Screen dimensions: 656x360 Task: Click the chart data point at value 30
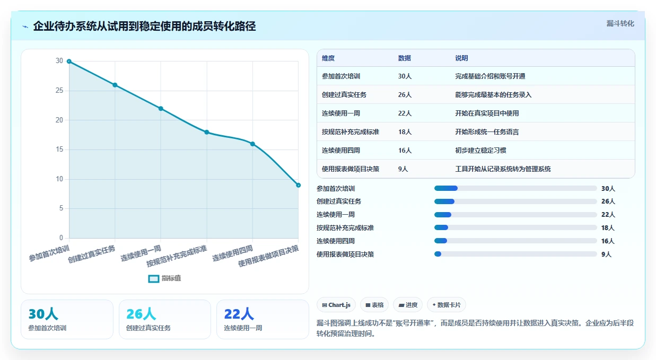click(69, 62)
